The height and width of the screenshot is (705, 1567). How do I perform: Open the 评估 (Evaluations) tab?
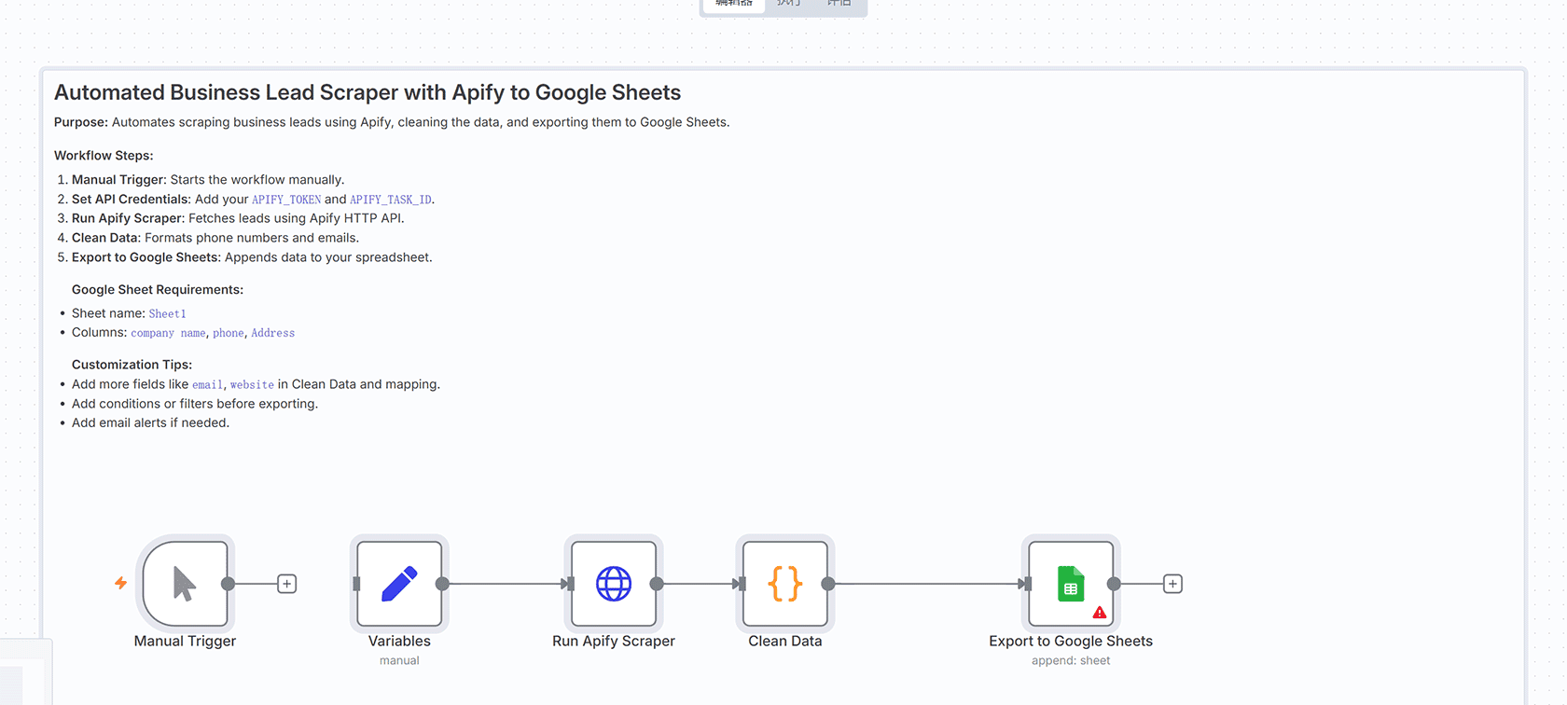coord(839,4)
